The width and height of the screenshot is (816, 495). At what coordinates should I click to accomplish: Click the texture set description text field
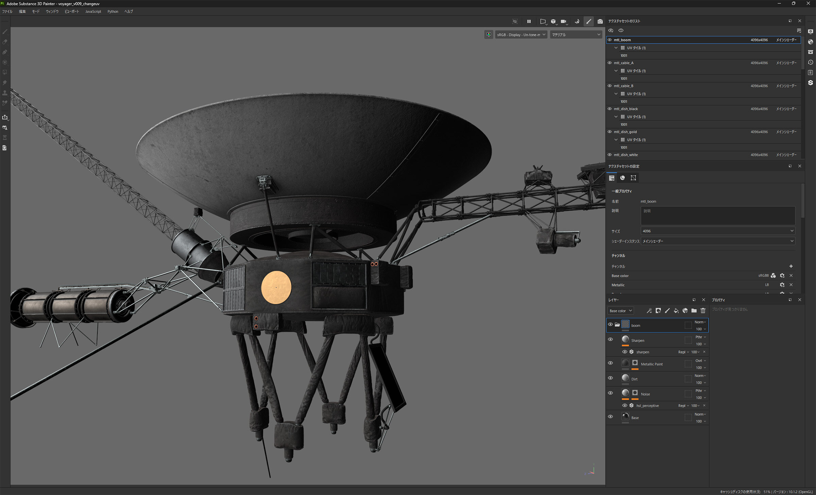pos(717,216)
